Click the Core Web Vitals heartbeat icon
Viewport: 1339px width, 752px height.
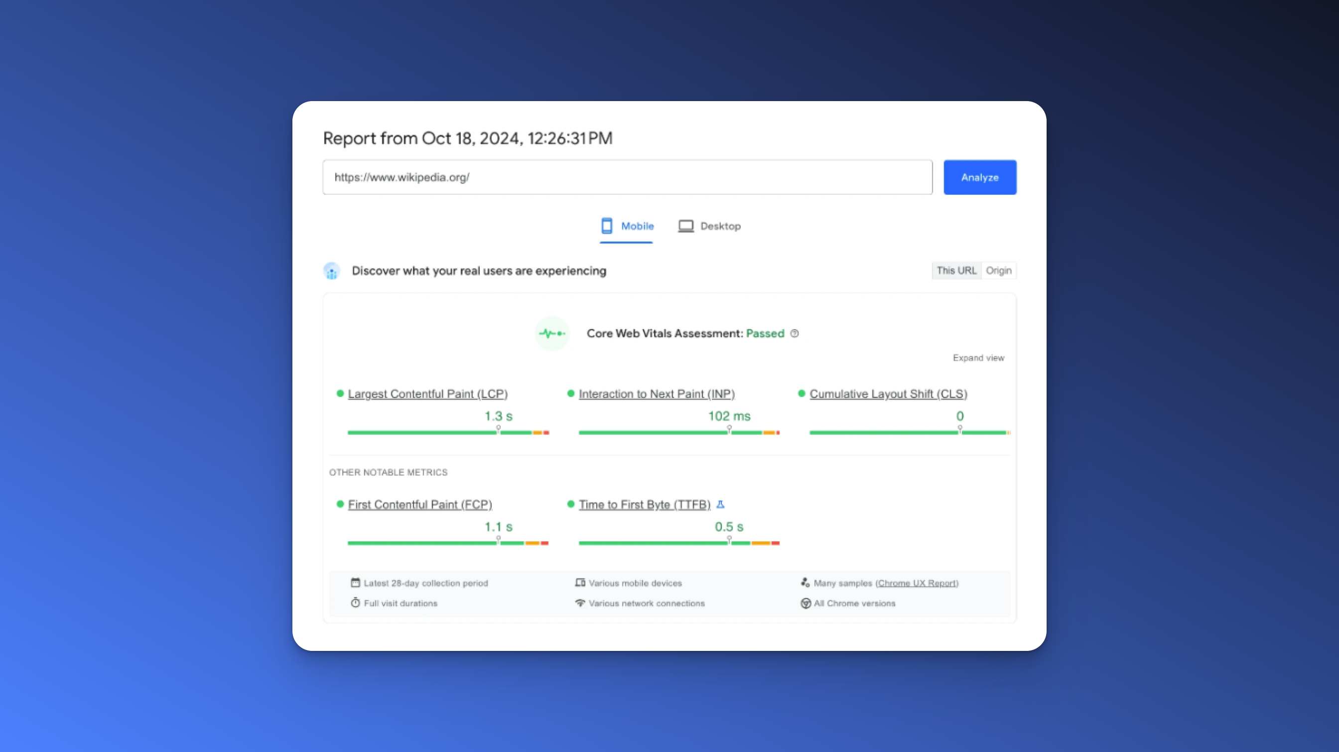552,333
